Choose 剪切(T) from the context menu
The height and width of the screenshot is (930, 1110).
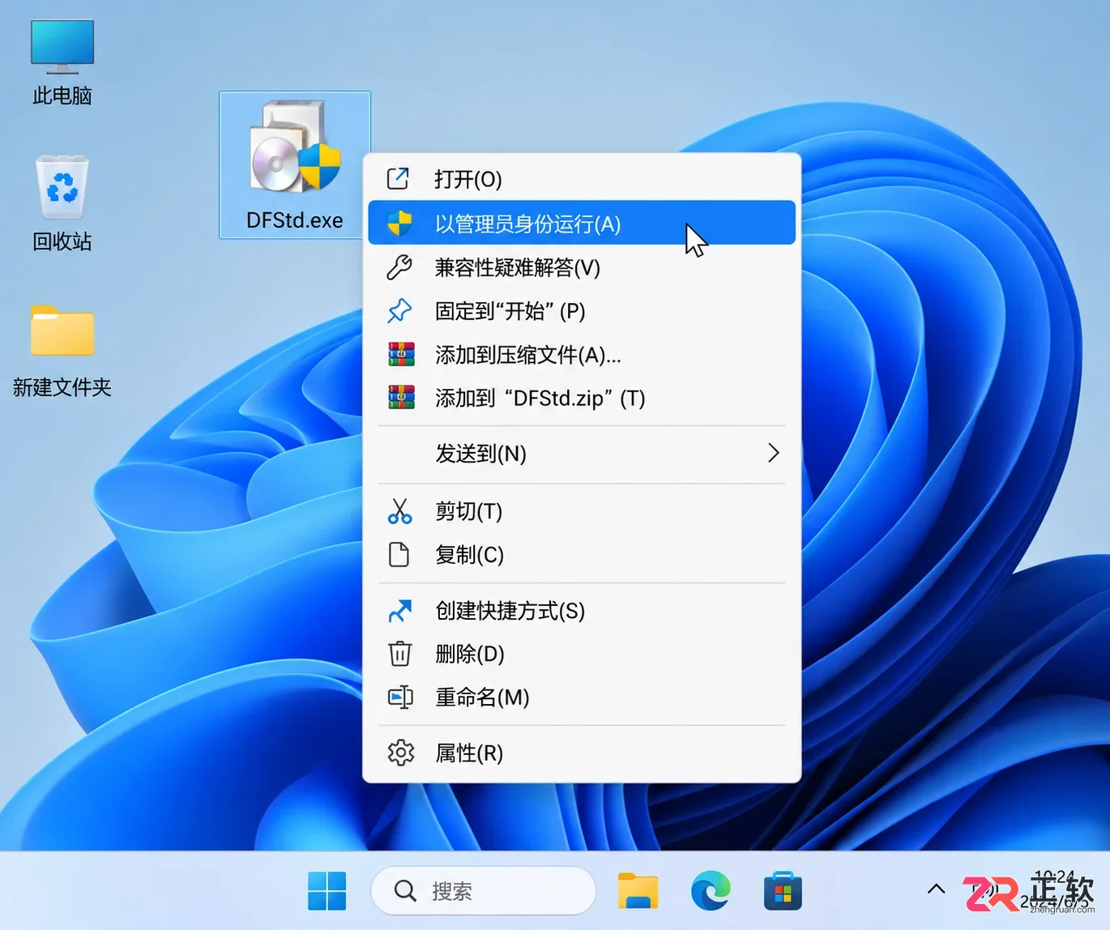coord(582,511)
